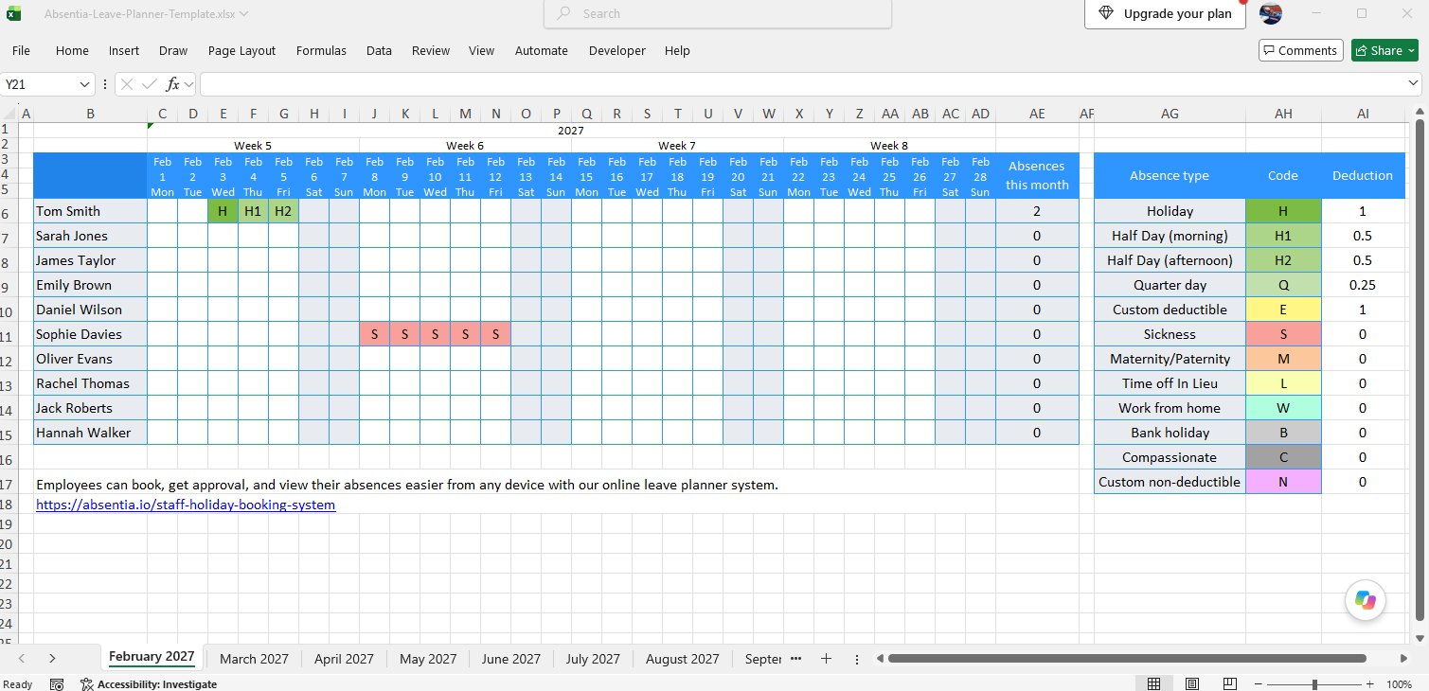Click the Excel app icon in title bar
Image resolution: width=1429 pixels, height=691 pixels.
click(x=14, y=14)
